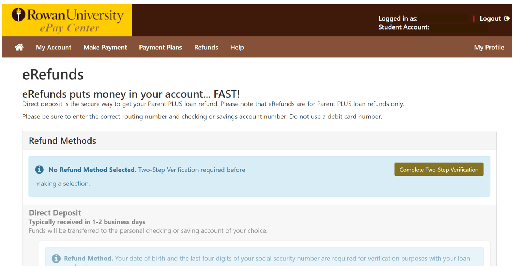Click info icon beside No Refund Method Selected

click(39, 170)
